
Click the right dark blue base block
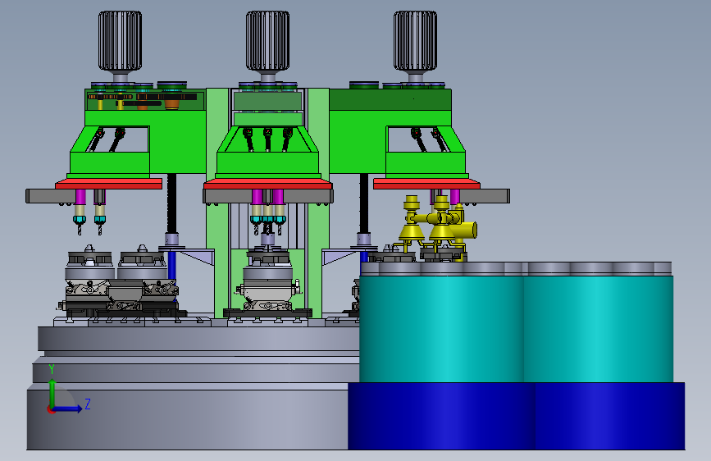point(610,416)
